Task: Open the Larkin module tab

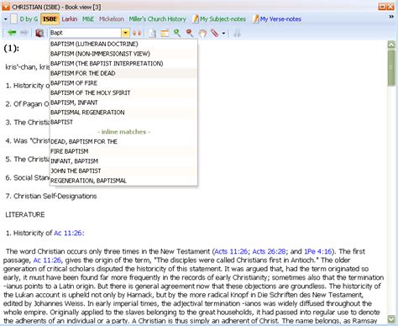Action: (x=70, y=19)
